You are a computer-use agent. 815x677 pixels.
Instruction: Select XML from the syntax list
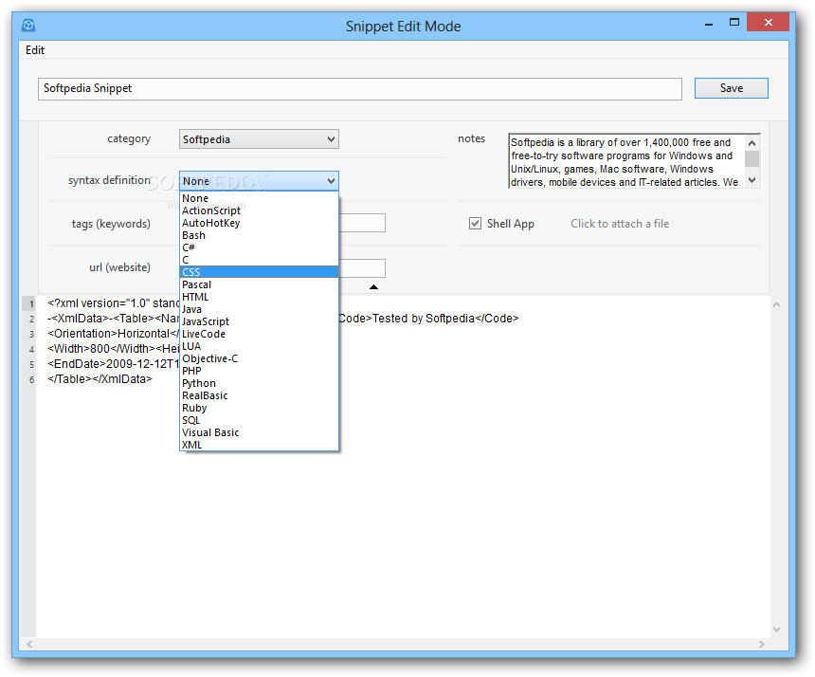[259, 445]
